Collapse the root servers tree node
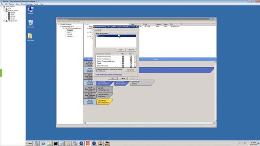This screenshot has width=260, height=146. click(x=2, y=6)
